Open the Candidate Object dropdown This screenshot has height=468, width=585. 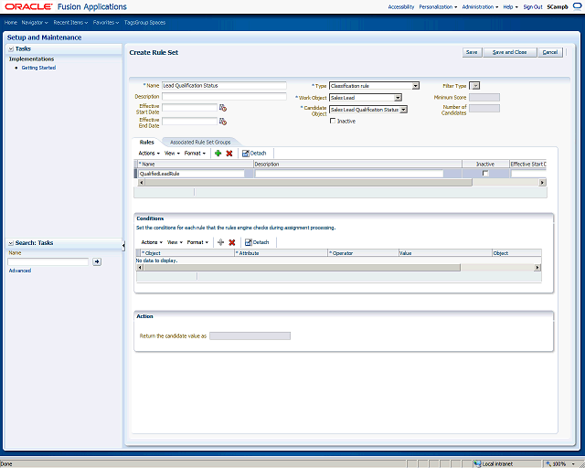[x=367, y=110]
